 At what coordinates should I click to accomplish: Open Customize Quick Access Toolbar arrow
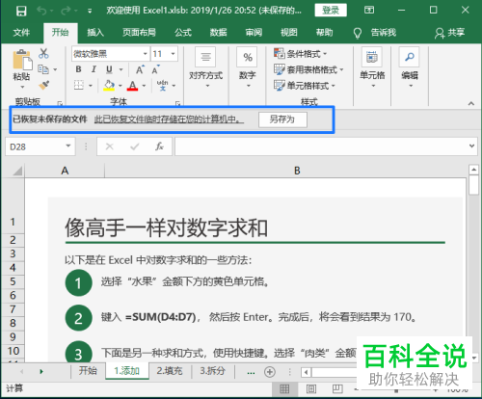pos(90,12)
